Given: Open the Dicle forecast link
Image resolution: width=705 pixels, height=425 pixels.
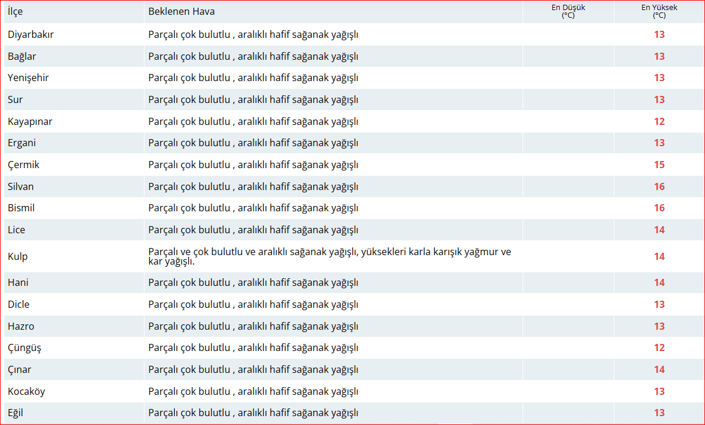Looking at the screenshot, I should point(17,304).
